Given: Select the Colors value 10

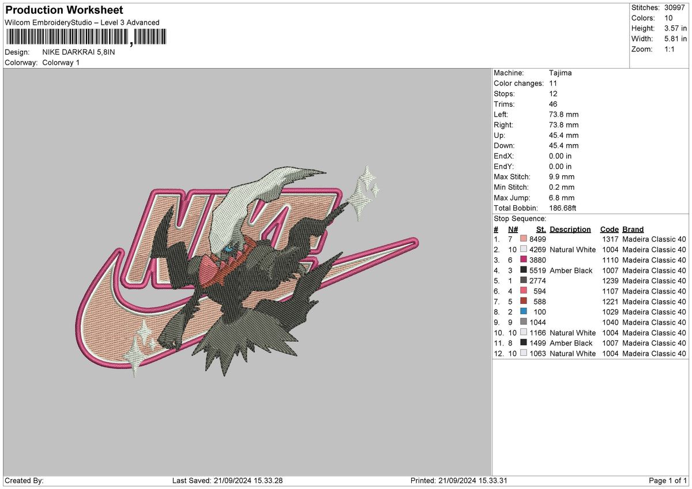Looking at the screenshot, I should pos(668,18).
